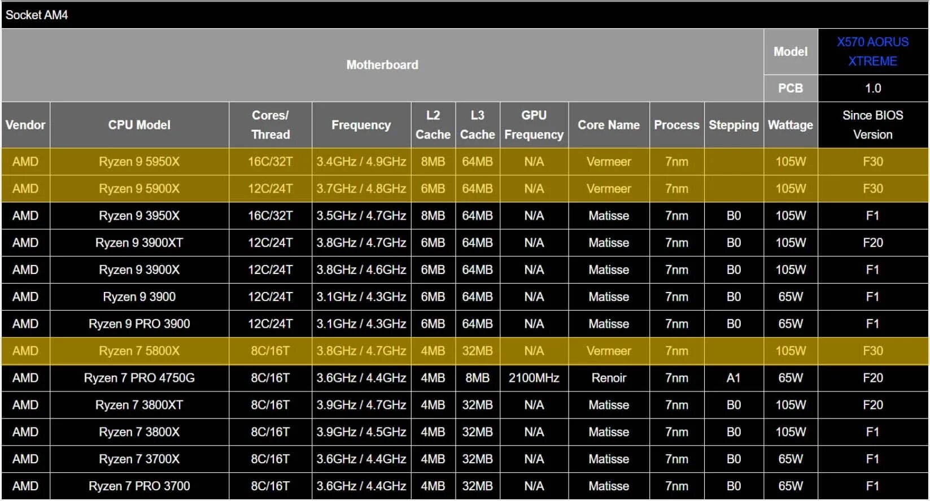Click B0 stepping in Ryzen 9 3900X row
This screenshot has width=930, height=501.
734,270
